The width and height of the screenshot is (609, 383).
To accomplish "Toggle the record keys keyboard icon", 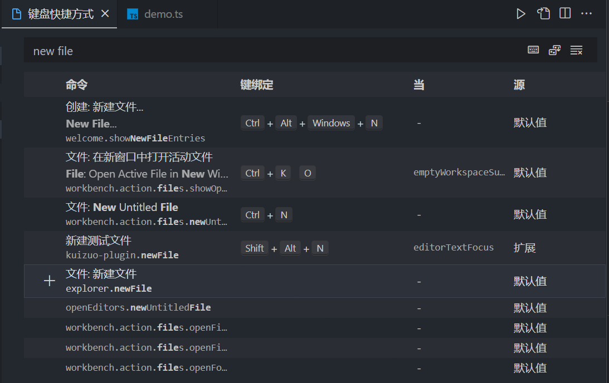I will click(x=533, y=51).
